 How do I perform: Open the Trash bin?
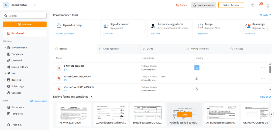coord(16,125)
